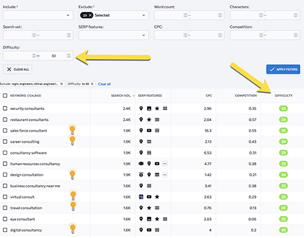
Task: Click the video icon for digital consultancy
Action: pos(149,230)
